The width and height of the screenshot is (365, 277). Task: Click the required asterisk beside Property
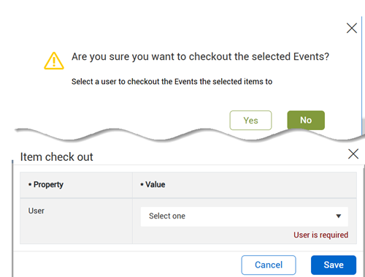tap(30, 185)
